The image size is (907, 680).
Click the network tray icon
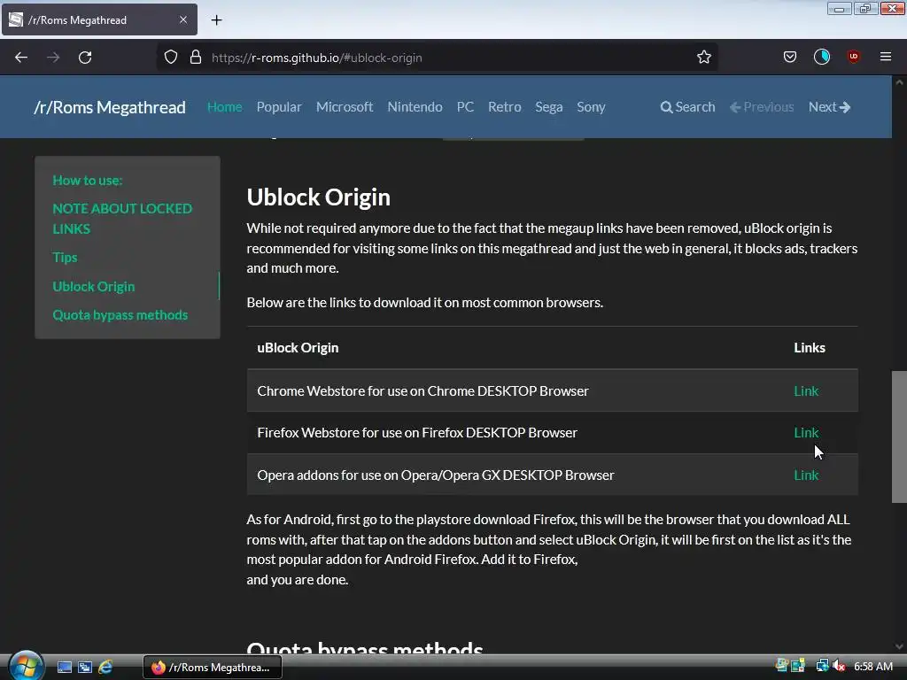click(x=822, y=666)
